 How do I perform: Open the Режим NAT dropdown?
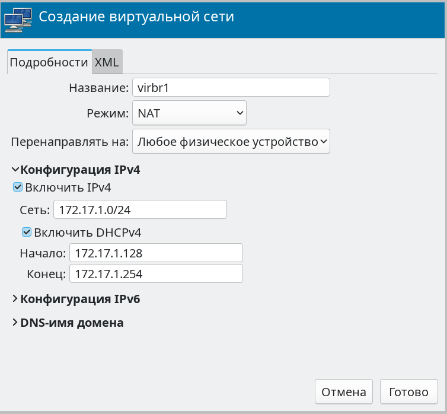(189, 113)
